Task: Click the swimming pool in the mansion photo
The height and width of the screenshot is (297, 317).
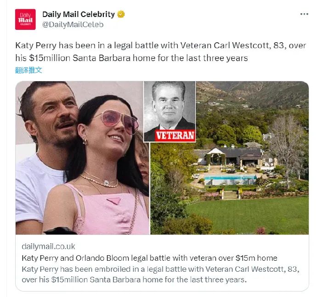Action: (230, 177)
